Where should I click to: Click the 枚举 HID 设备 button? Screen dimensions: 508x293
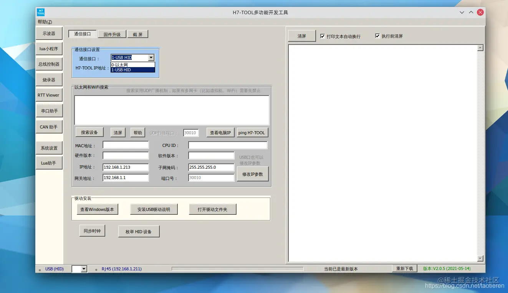(139, 232)
